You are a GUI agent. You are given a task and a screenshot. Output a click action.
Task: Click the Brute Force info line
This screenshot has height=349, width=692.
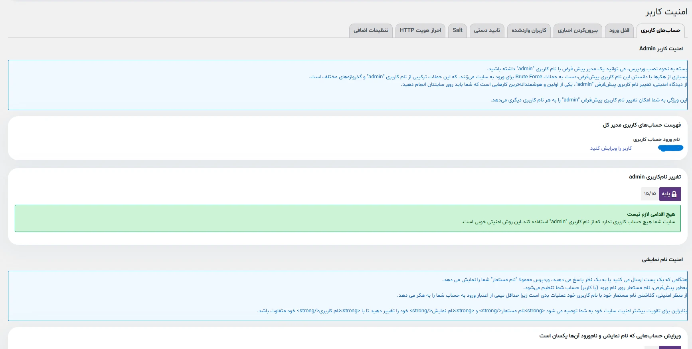click(x=498, y=77)
